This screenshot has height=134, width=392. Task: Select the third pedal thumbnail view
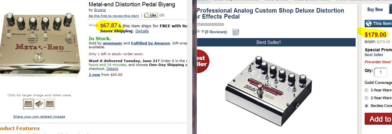50,104
